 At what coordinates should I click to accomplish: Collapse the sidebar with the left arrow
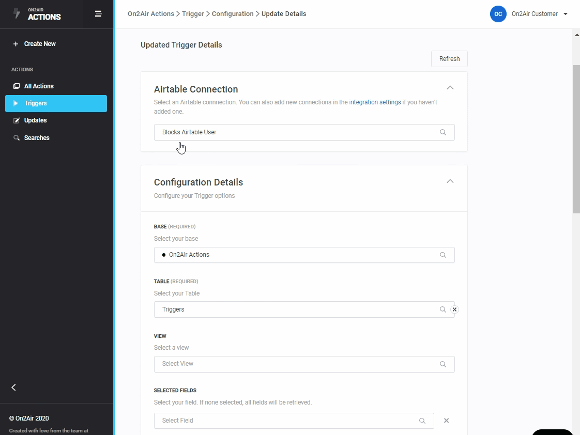(x=14, y=387)
